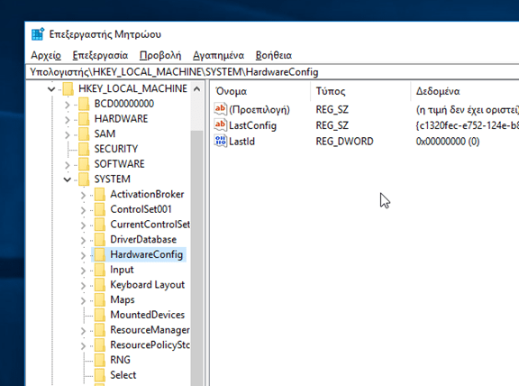Expand the Maps key
This screenshot has width=519, height=386.
pos(83,300)
